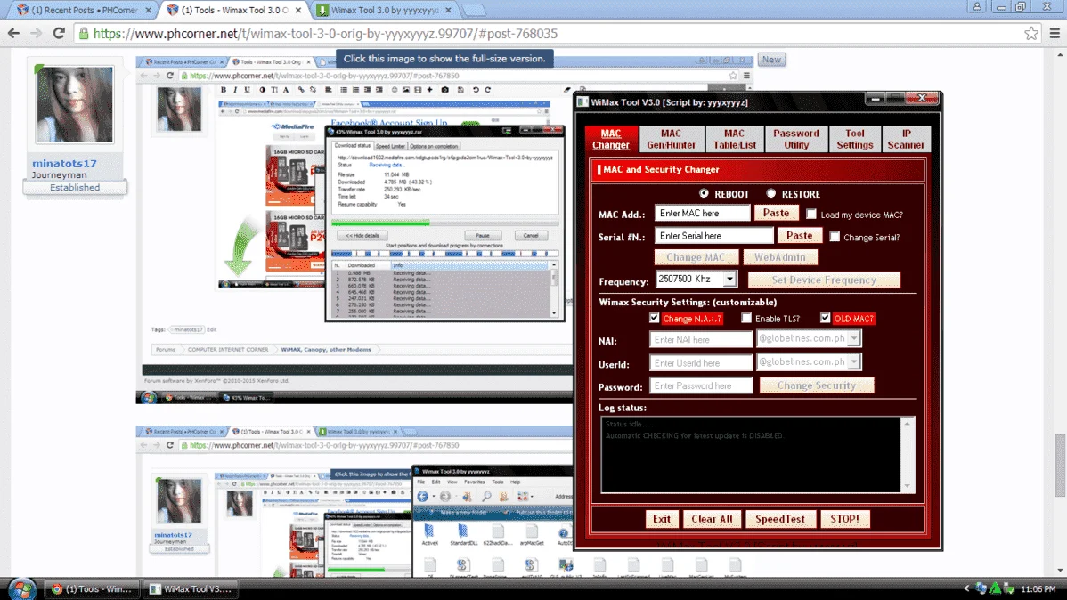
Task: Click the NAI input field
Action: coord(701,339)
